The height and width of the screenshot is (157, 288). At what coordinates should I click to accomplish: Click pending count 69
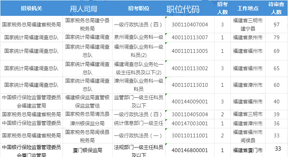click(276, 51)
